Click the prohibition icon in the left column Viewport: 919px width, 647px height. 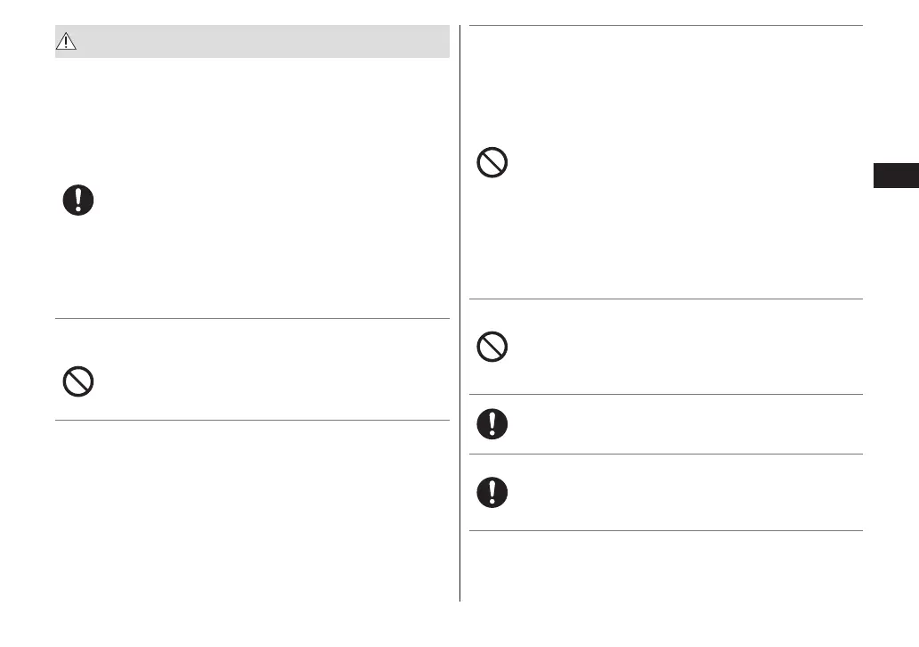78,382
